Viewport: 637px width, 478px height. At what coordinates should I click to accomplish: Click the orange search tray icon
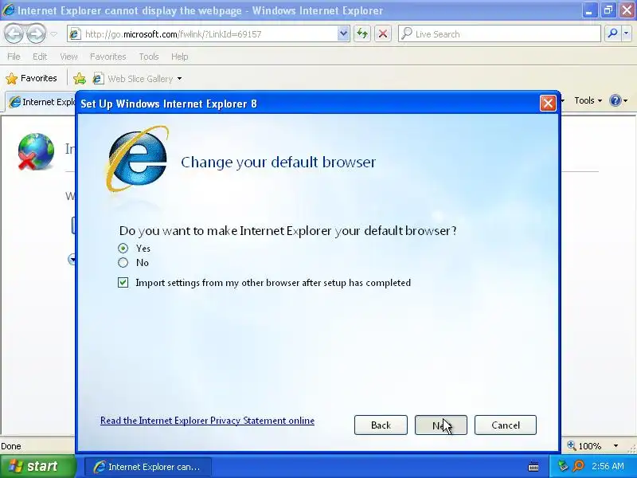click(578, 466)
